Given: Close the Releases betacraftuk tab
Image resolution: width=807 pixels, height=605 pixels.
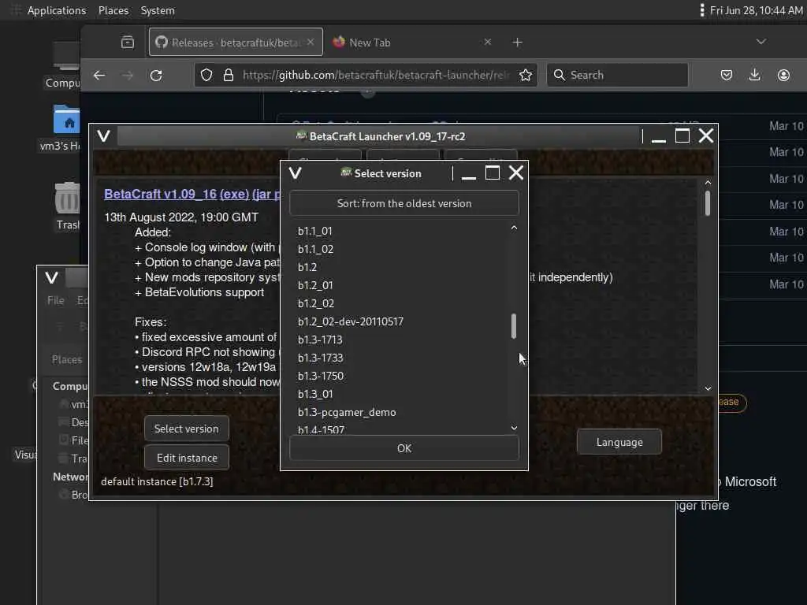Looking at the screenshot, I should 311,42.
